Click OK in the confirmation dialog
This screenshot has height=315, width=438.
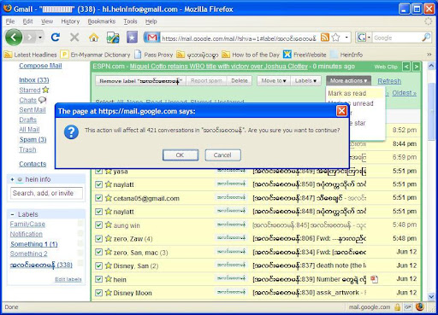pos(181,155)
